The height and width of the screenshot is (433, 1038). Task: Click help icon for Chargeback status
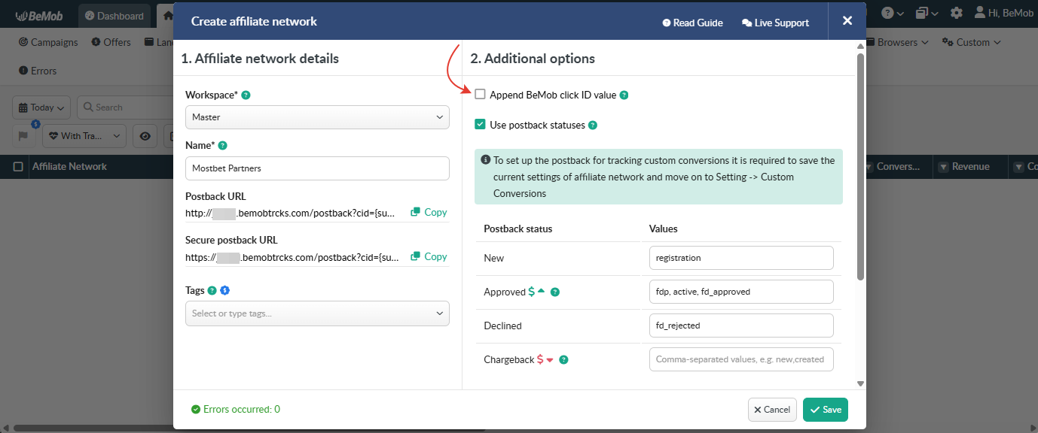(x=563, y=360)
